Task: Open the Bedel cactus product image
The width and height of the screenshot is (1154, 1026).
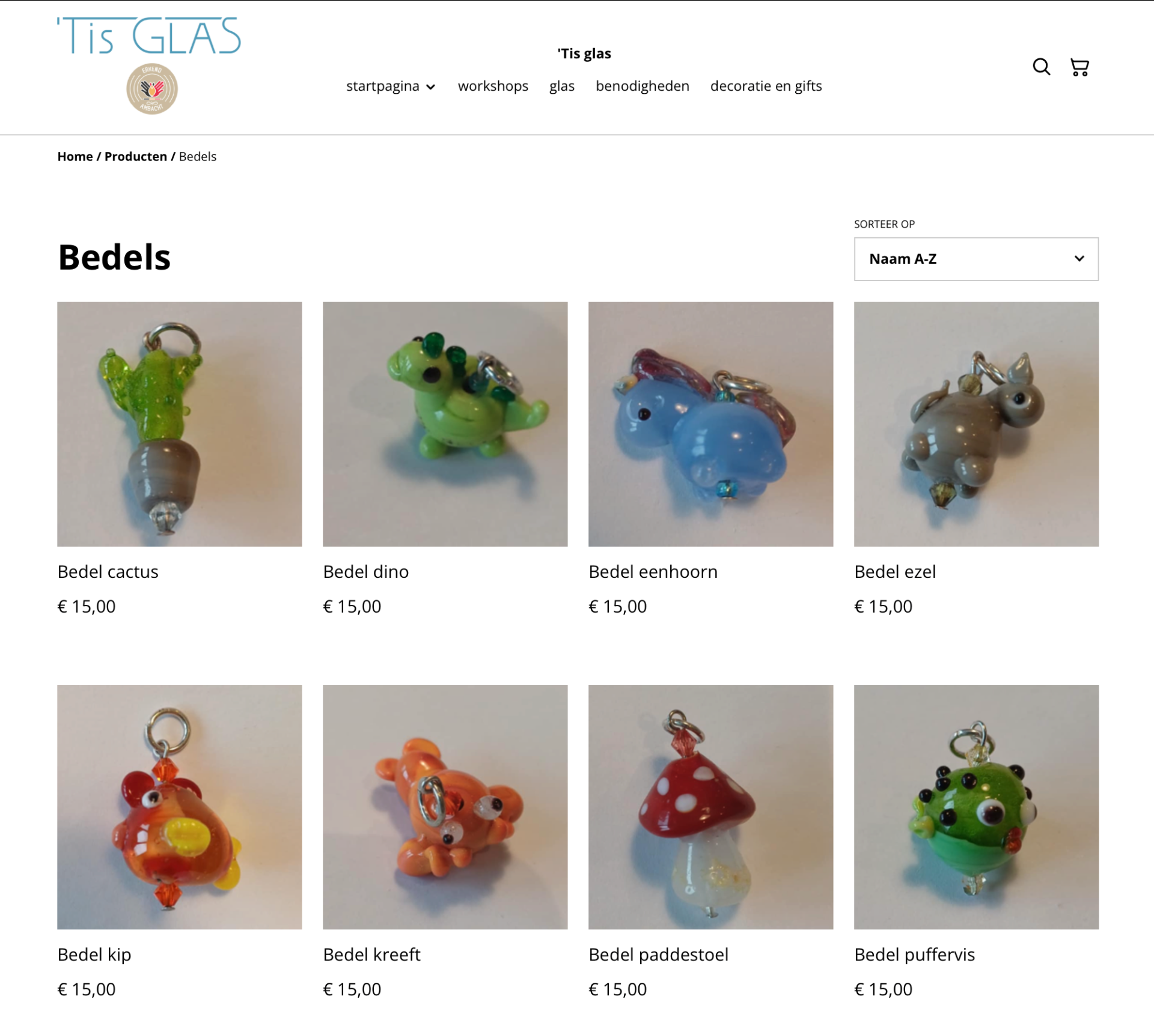Action: 180,424
